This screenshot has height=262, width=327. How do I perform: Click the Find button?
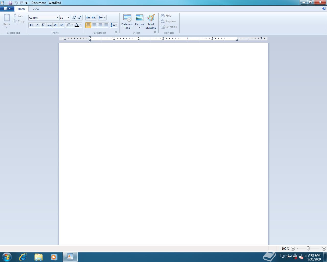(166, 16)
